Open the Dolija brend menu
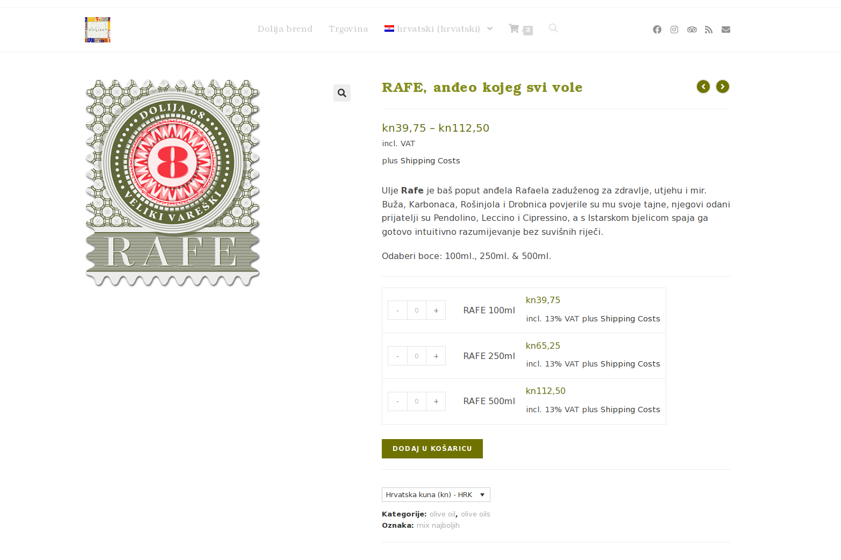This screenshot has width=841, height=560. [x=285, y=29]
